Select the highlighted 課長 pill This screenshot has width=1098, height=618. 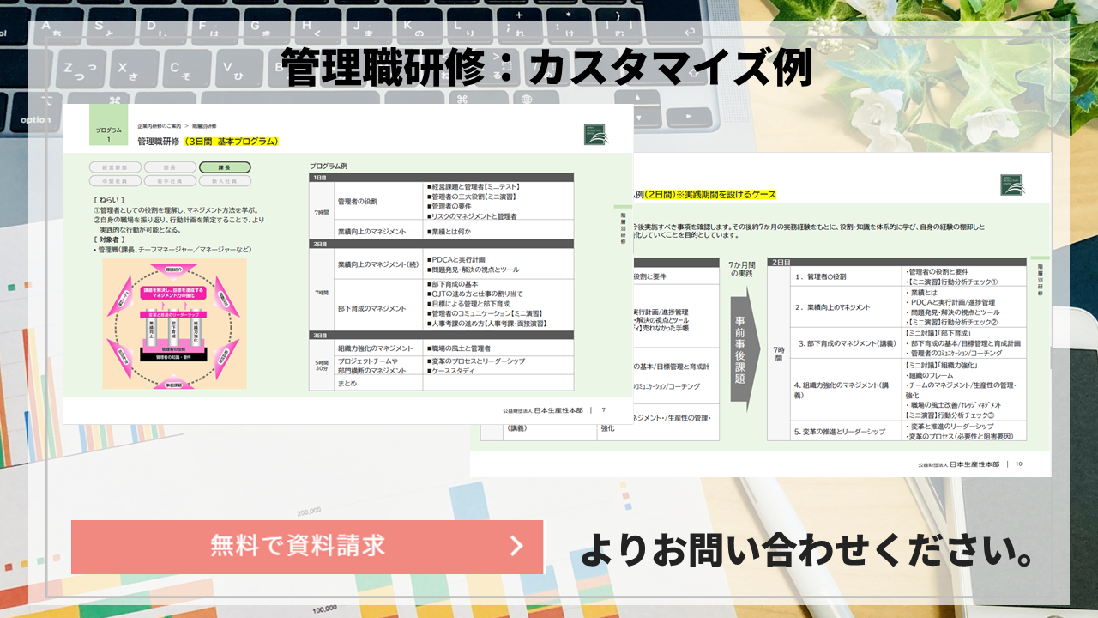[225, 167]
